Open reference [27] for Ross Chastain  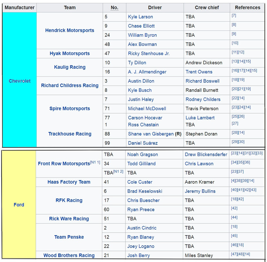[235, 123]
